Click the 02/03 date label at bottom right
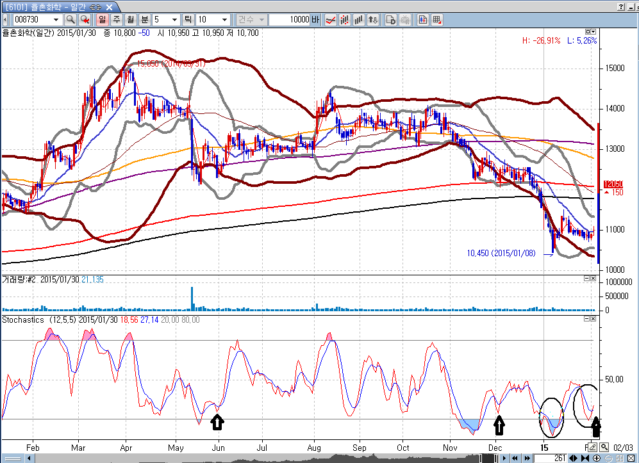This screenshot has height=463, width=639. [623, 448]
